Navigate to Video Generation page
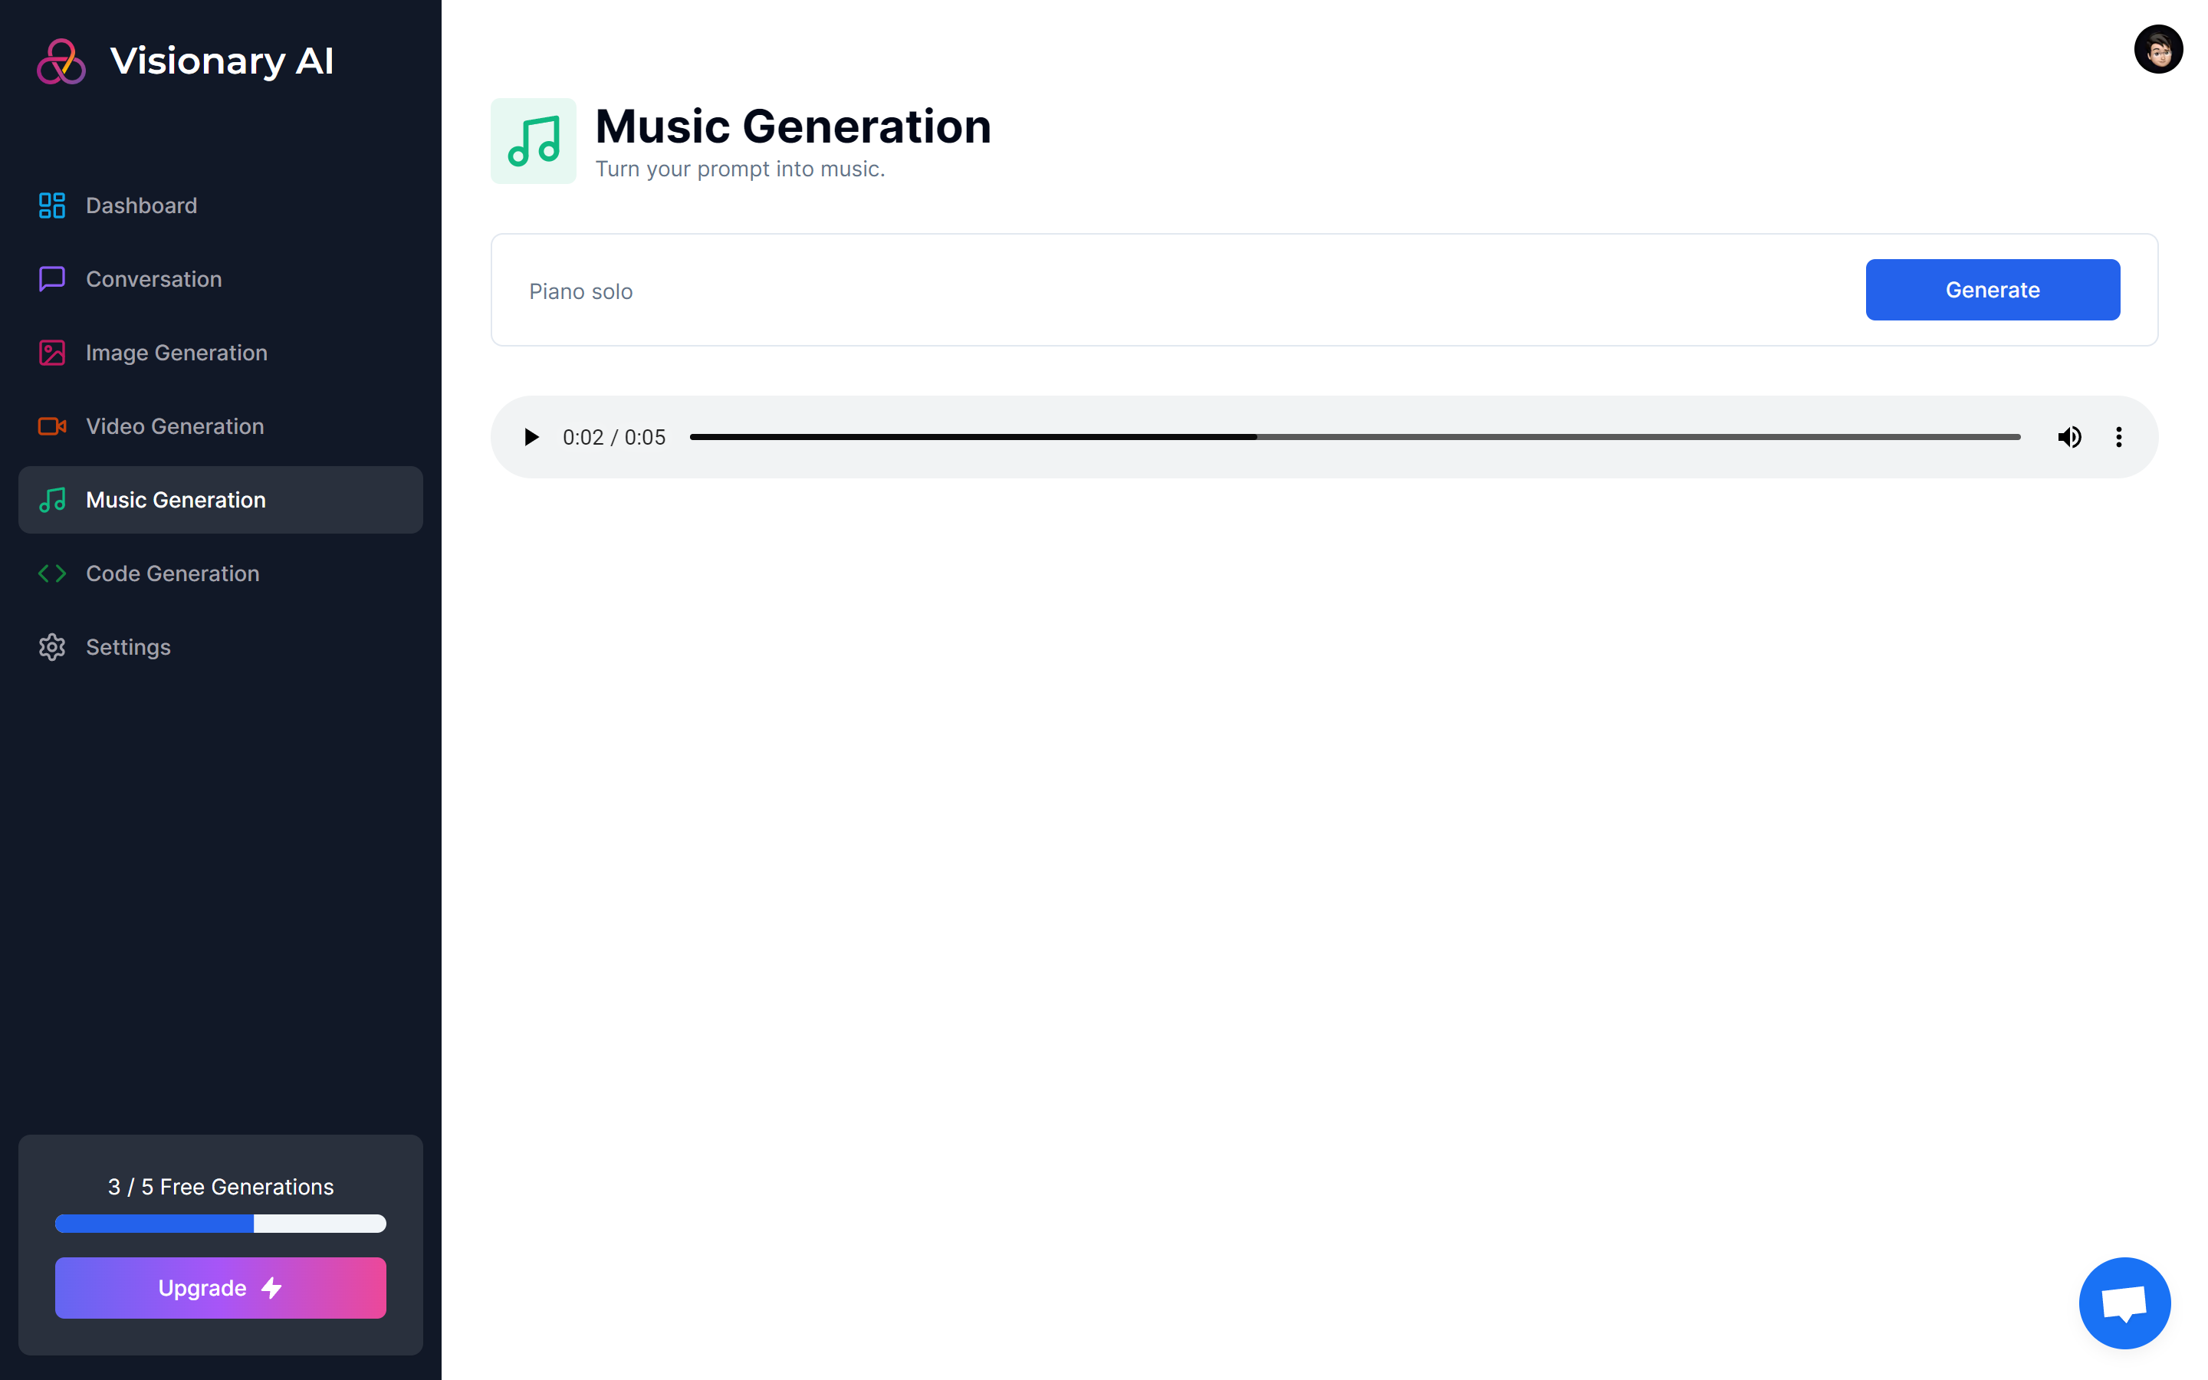Screen dimensions: 2208x1380 [174, 426]
